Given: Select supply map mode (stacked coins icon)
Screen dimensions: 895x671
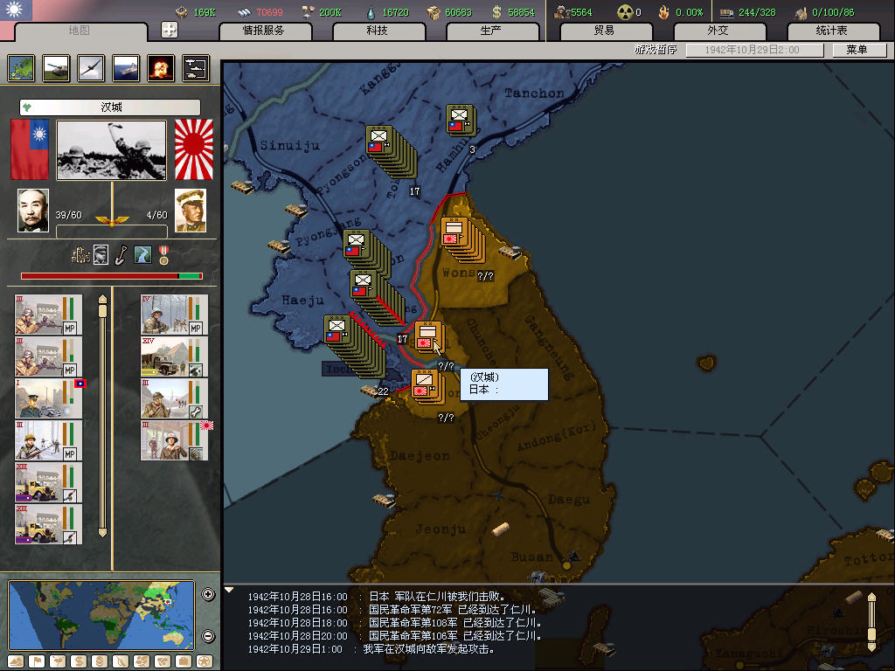Looking at the screenshot, I should tap(100, 661).
